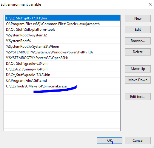
Task: Click the New button
Action: (138, 18)
